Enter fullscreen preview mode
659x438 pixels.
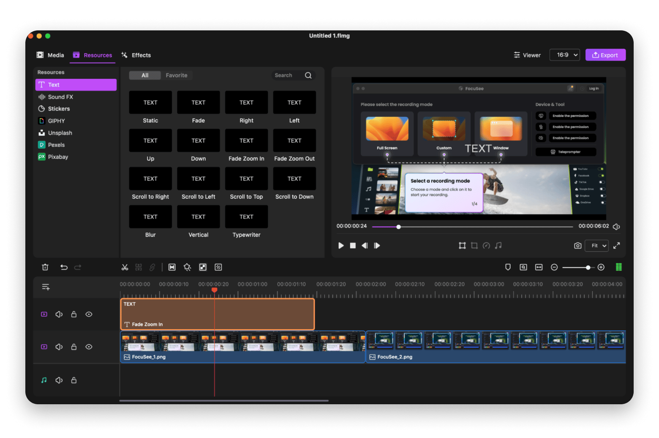pos(617,246)
